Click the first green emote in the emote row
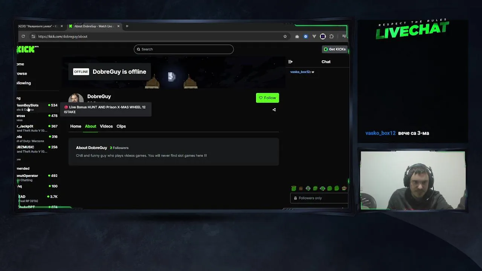 pos(294,188)
